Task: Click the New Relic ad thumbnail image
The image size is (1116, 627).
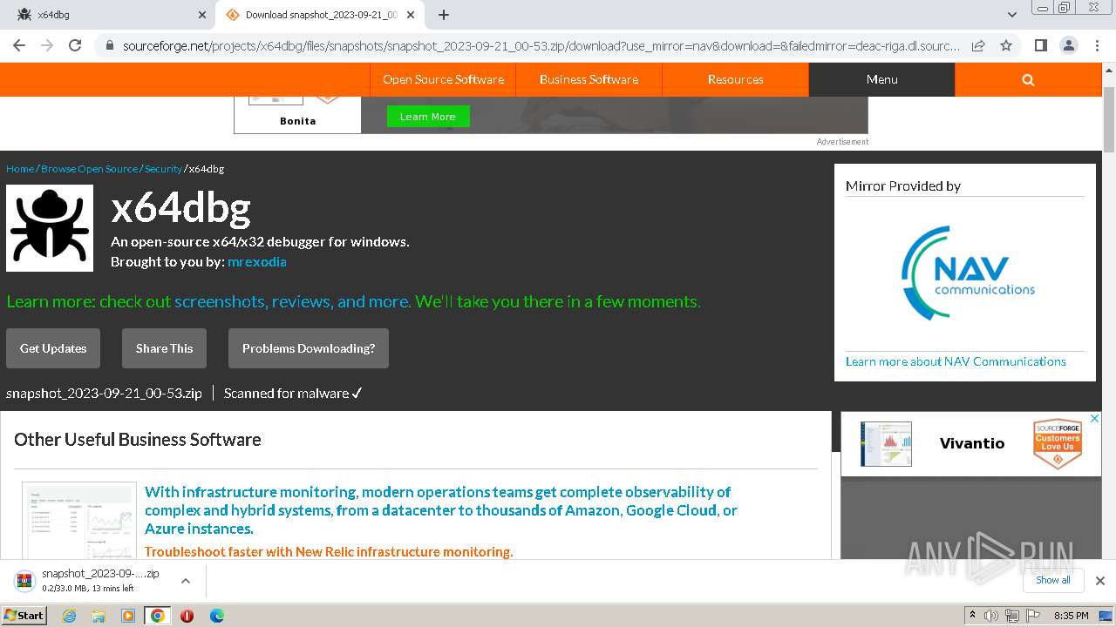Action: 79,521
